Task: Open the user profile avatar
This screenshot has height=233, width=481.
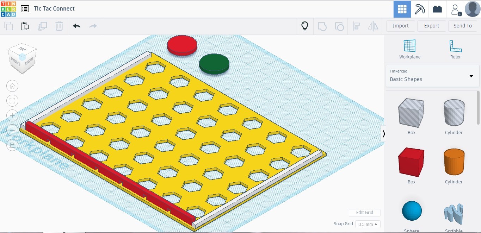Action: tap(472, 9)
